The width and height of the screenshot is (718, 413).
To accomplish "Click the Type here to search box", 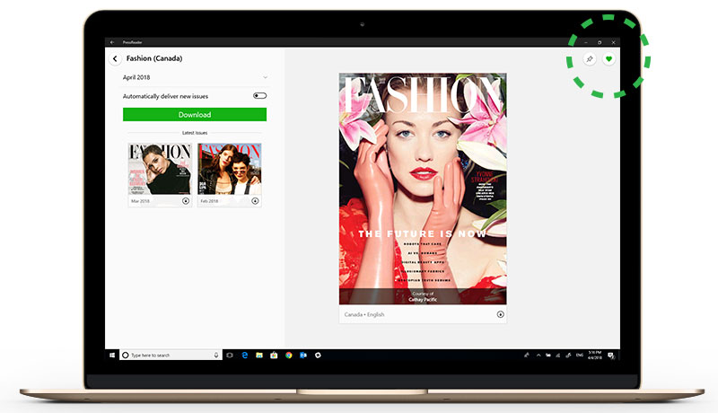I will 171,356.
